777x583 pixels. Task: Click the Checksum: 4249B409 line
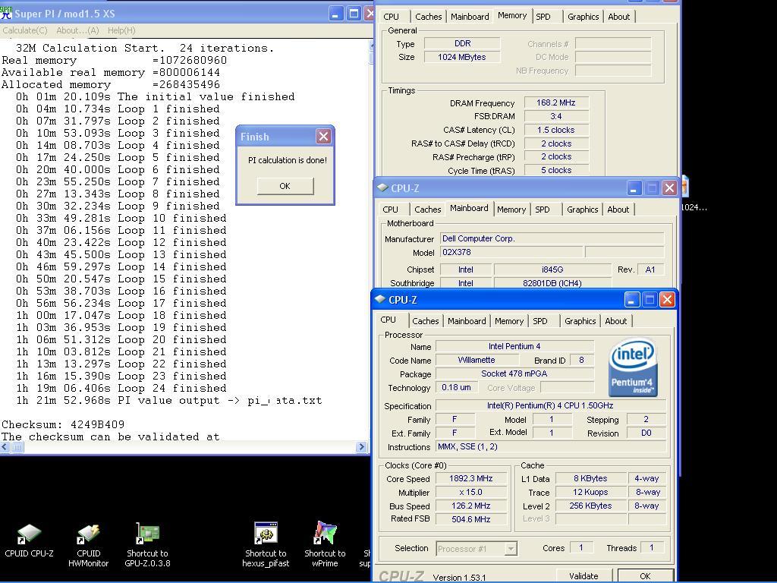tap(63, 424)
